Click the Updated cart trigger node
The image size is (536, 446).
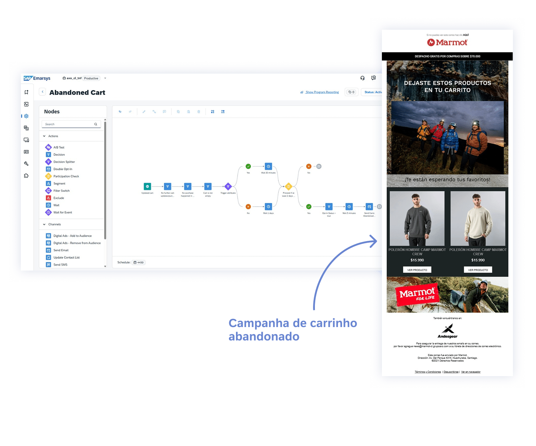[x=147, y=187]
